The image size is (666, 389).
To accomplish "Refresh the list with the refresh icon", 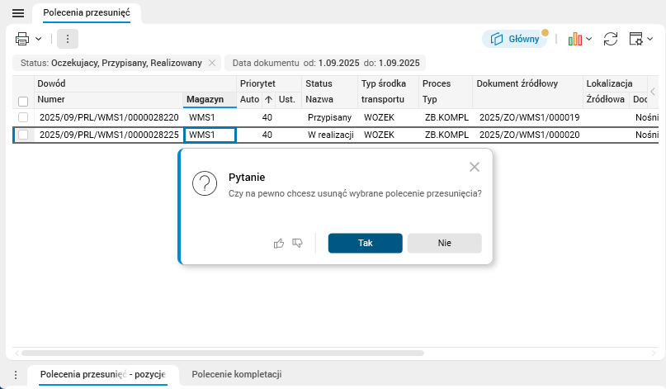I will pyautogui.click(x=611, y=39).
